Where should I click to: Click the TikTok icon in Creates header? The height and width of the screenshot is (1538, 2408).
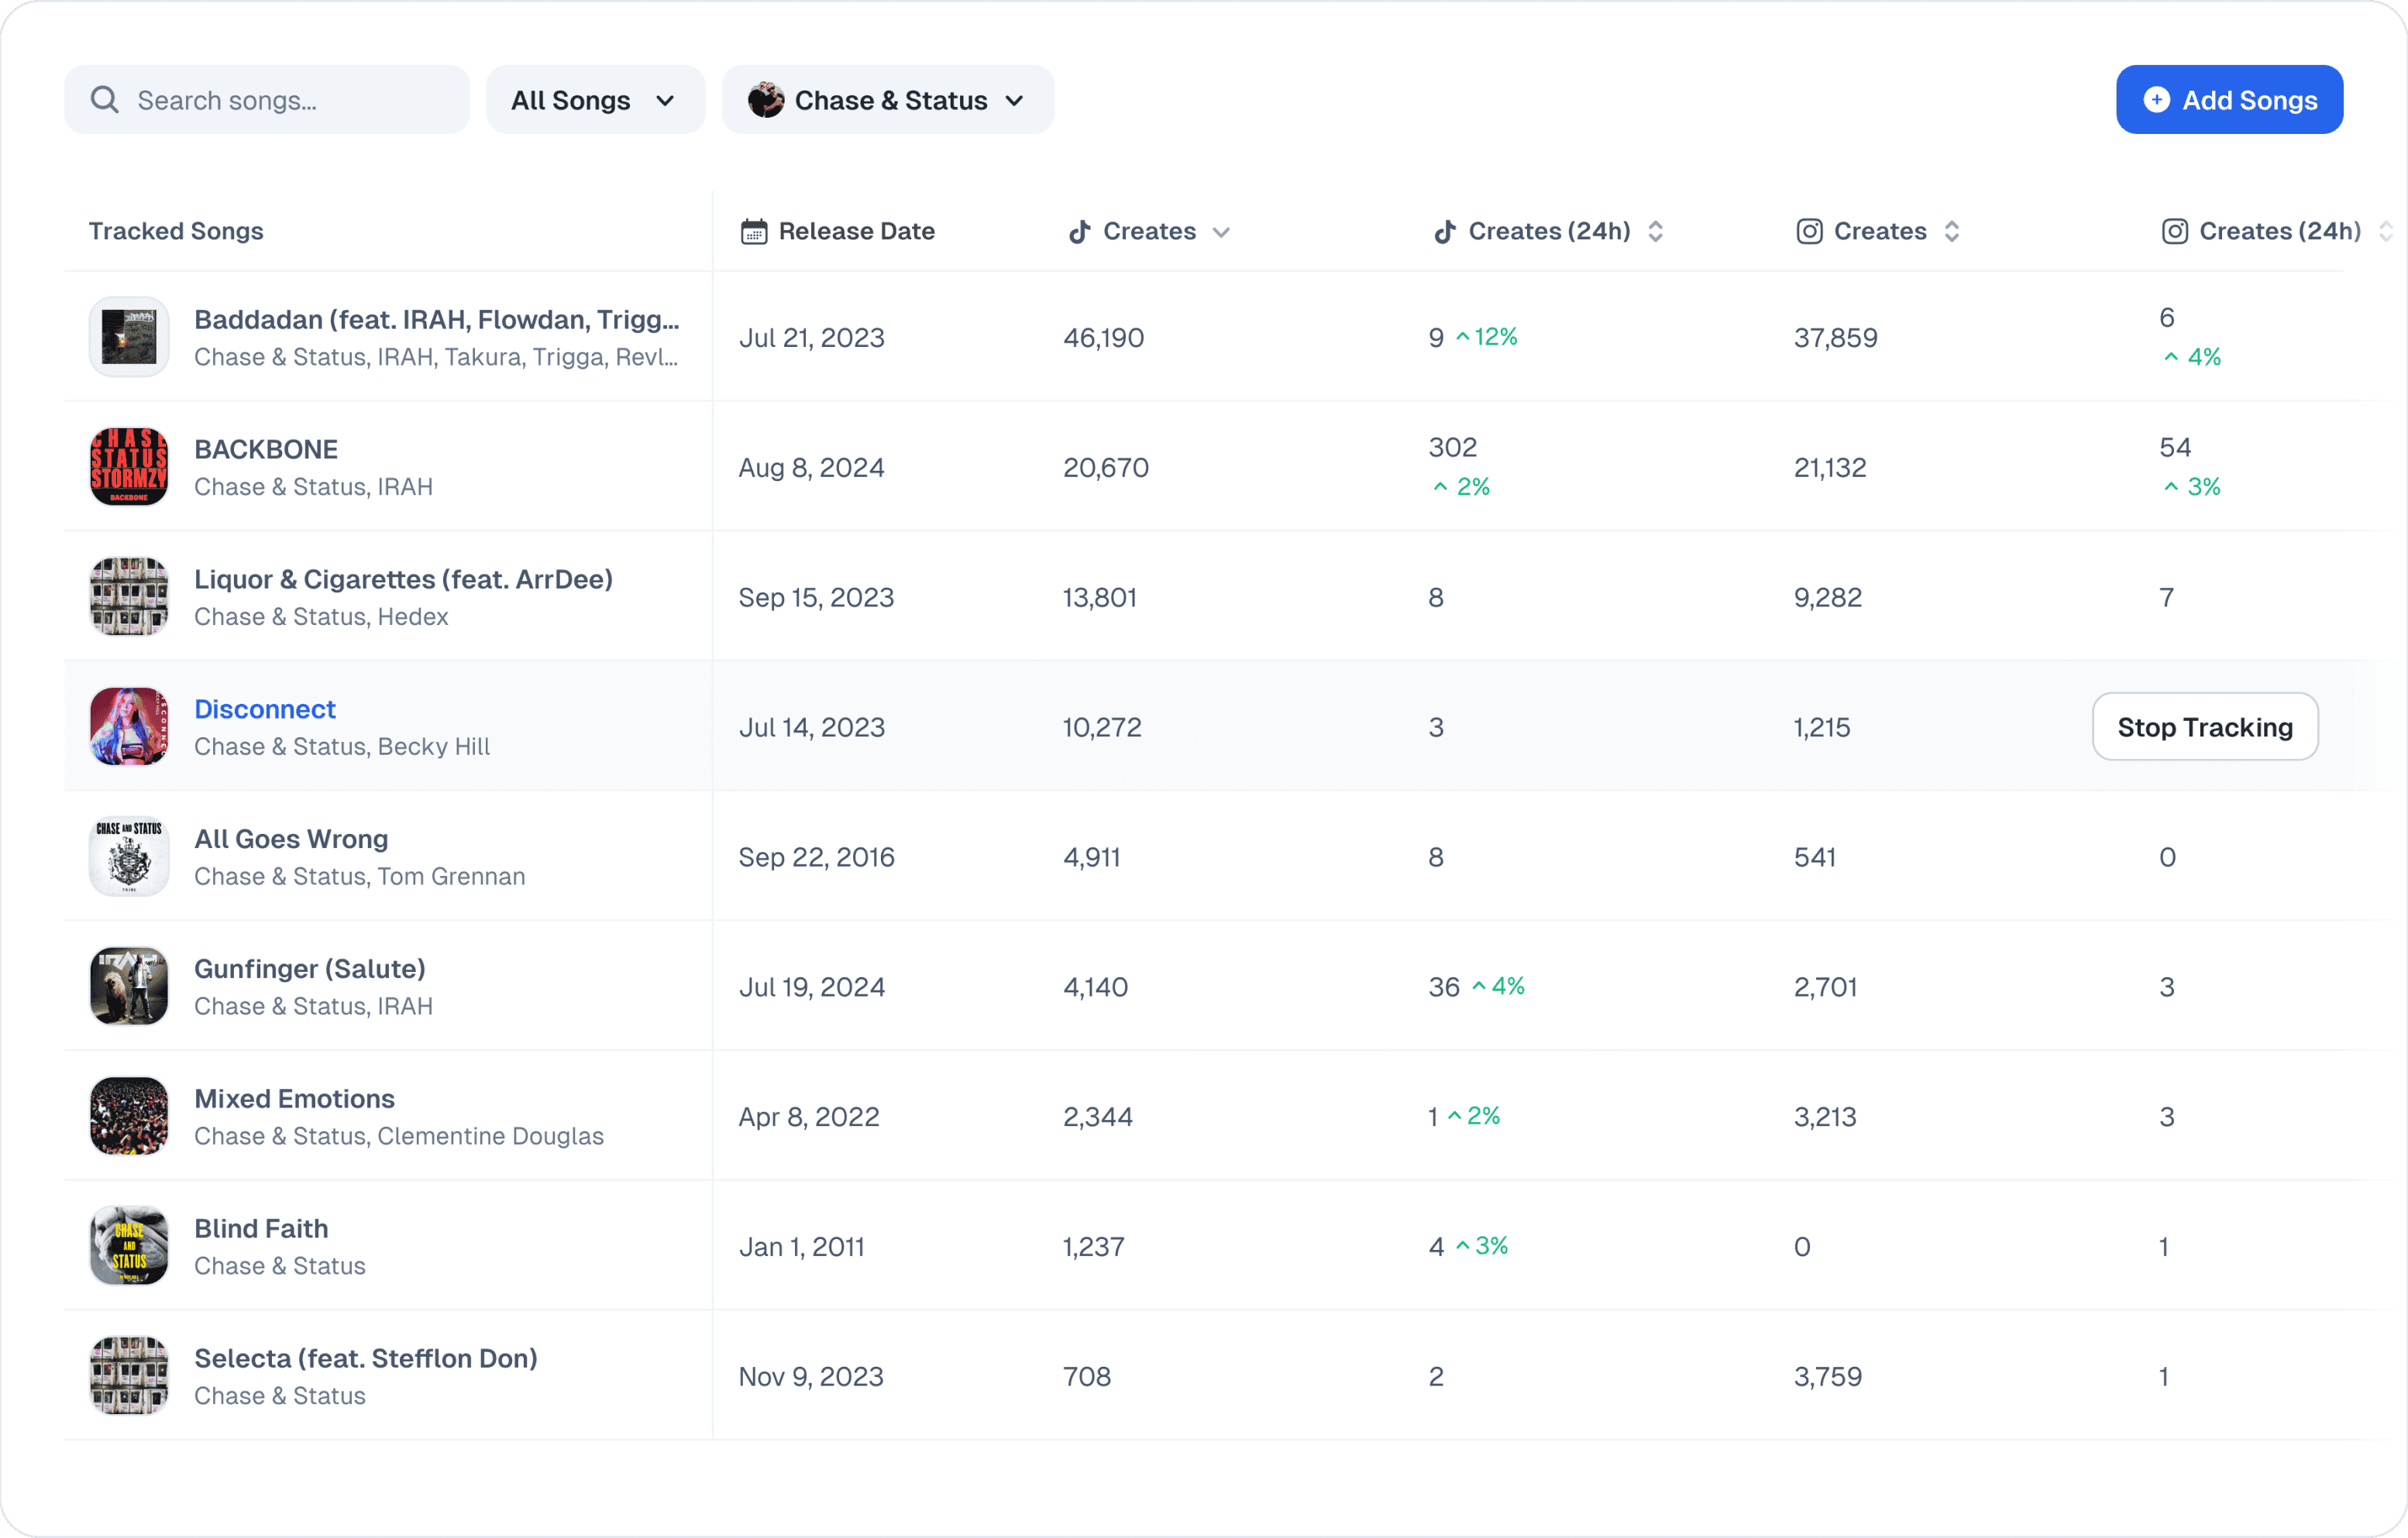coord(1079,232)
